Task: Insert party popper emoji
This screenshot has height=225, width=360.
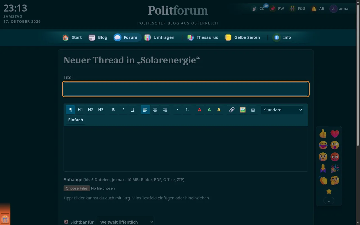Action: pos(335,168)
